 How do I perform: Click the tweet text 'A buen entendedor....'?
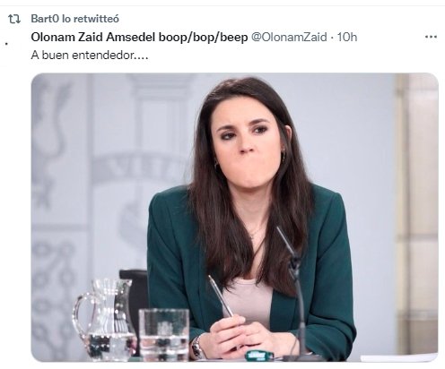click(x=90, y=56)
